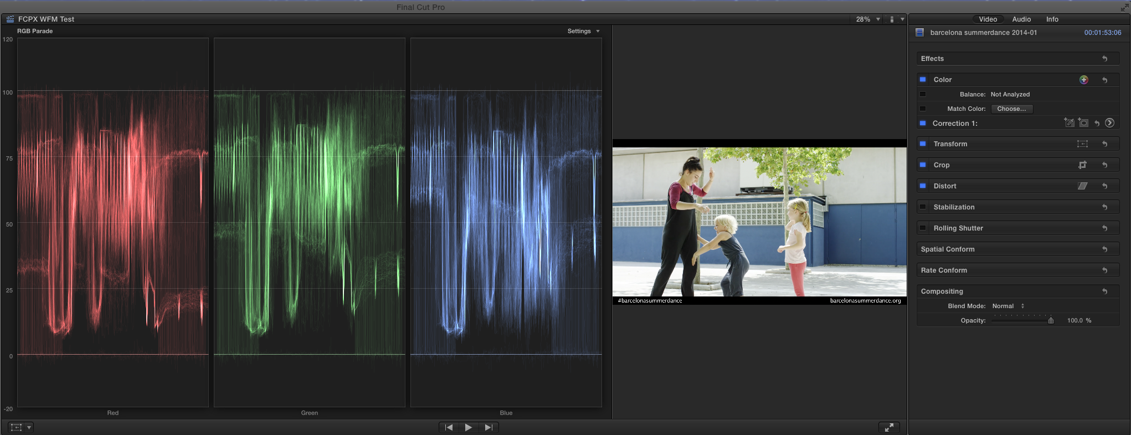Enable the Rolling Shutter checkbox

[923, 228]
